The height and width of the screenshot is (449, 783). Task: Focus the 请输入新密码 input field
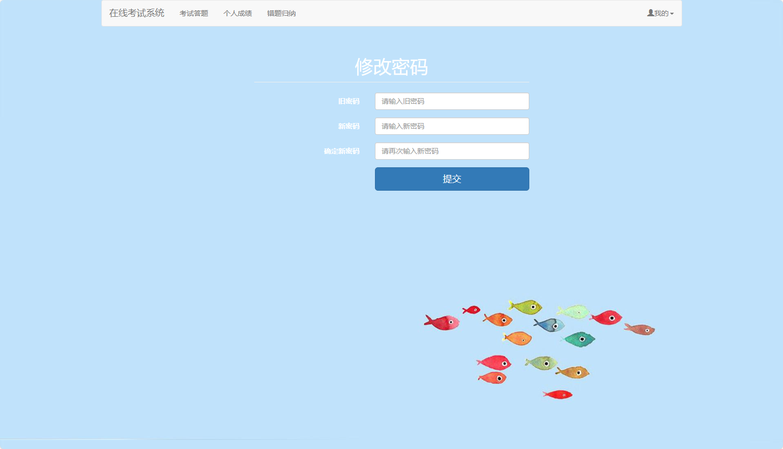[x=451, y=126]
